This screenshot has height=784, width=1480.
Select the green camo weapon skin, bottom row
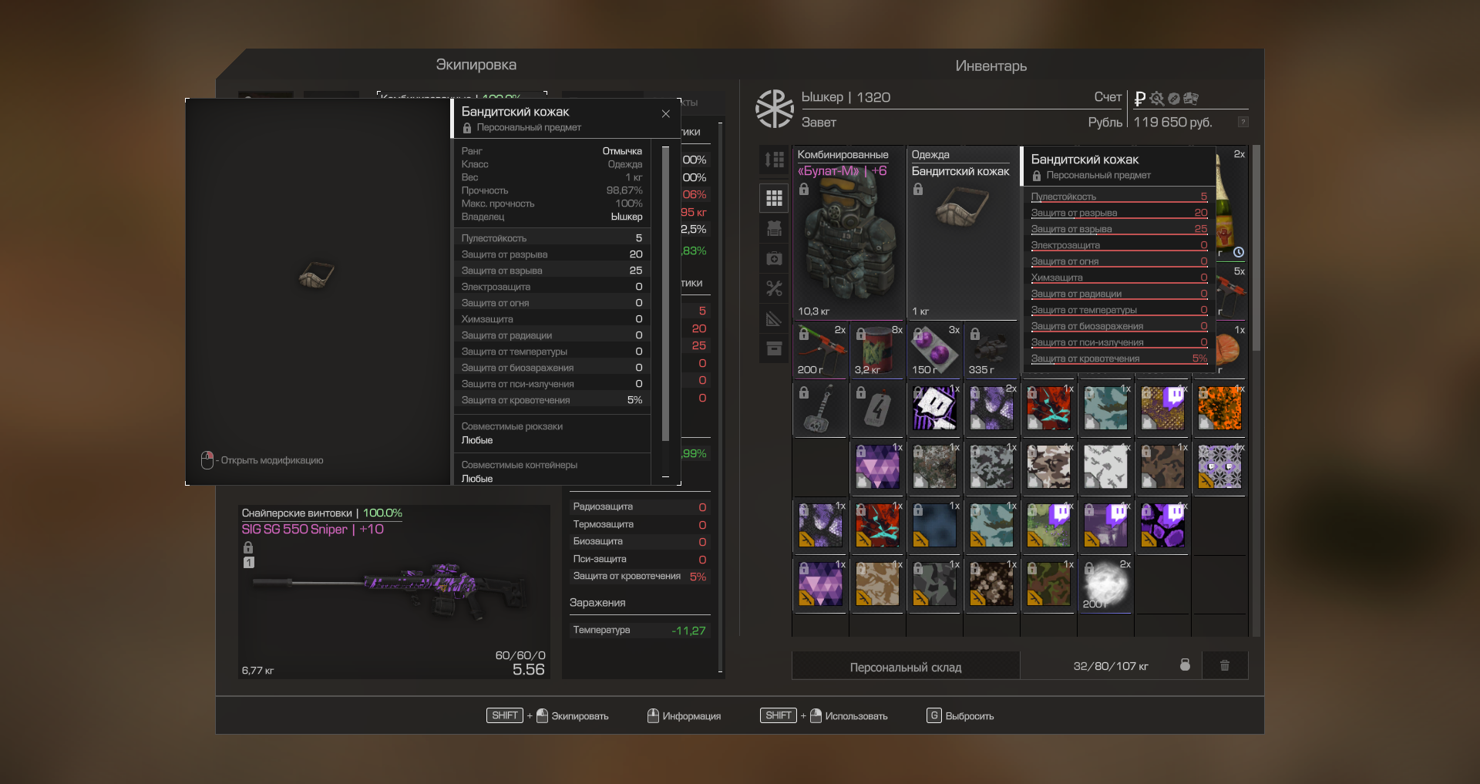coord(1048,585)
